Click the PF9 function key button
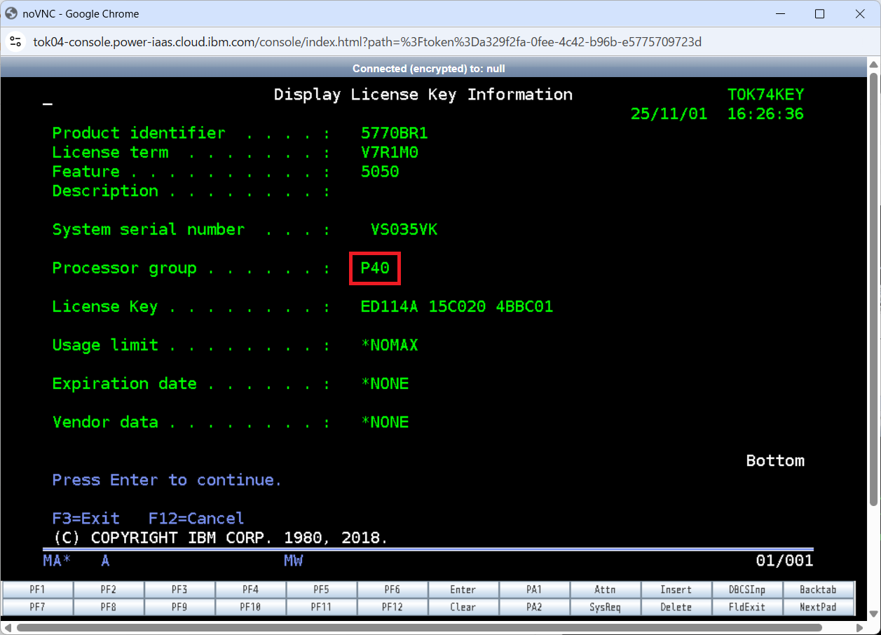Screen dimensions: 881x635 pos(179,607)
